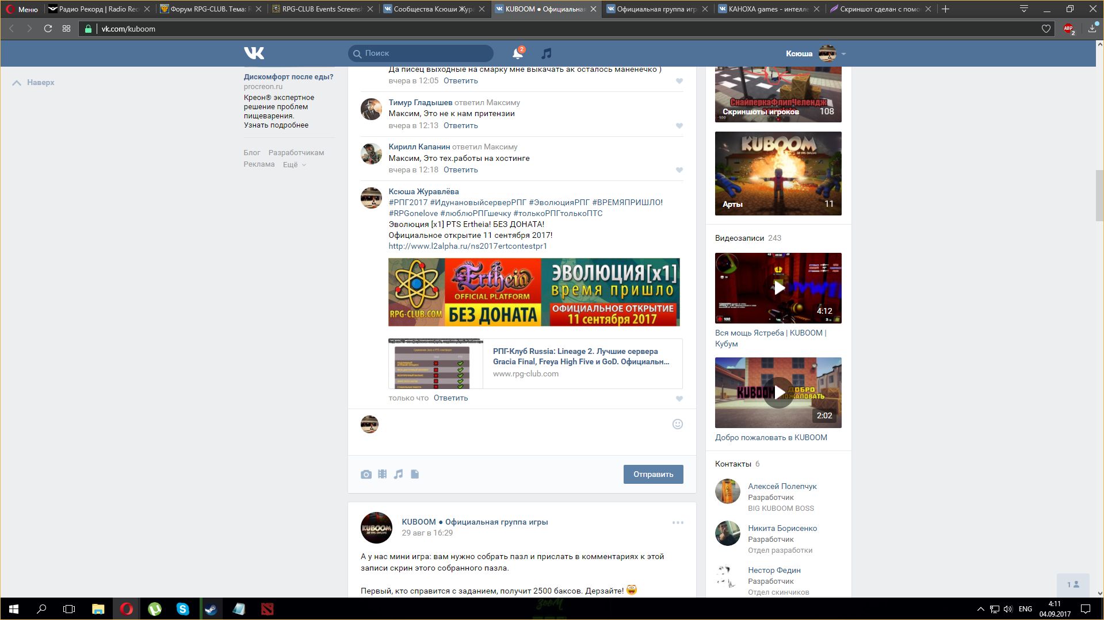Image resolution: width=1104 pixels, height=620 pixels.
Task: Open Dota 2 from the taskbar
Action: 267,609
